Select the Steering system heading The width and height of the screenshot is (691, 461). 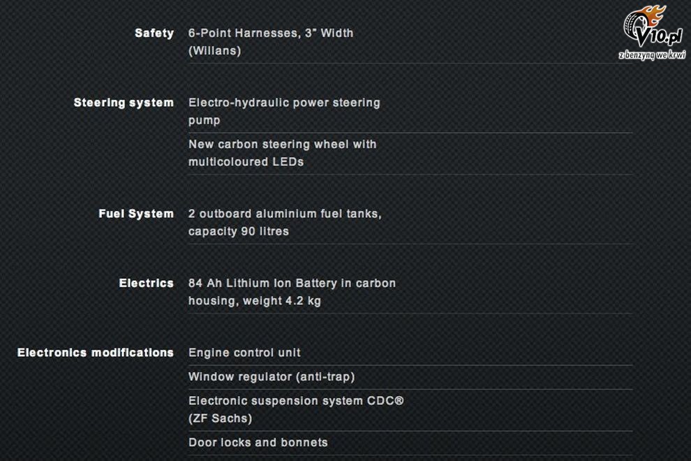[124, 103]
